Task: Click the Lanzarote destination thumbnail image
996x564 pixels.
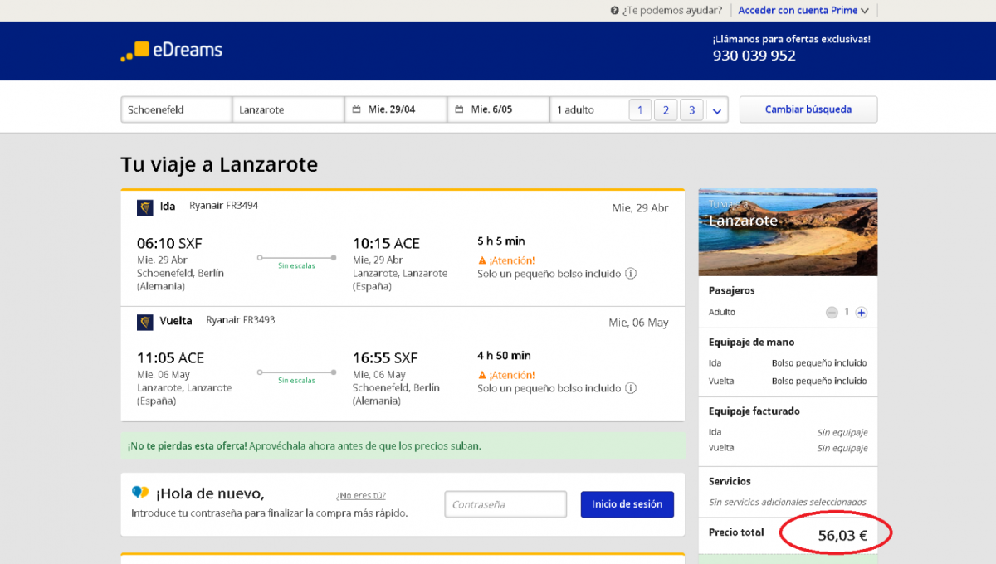Action: point(788,232)
